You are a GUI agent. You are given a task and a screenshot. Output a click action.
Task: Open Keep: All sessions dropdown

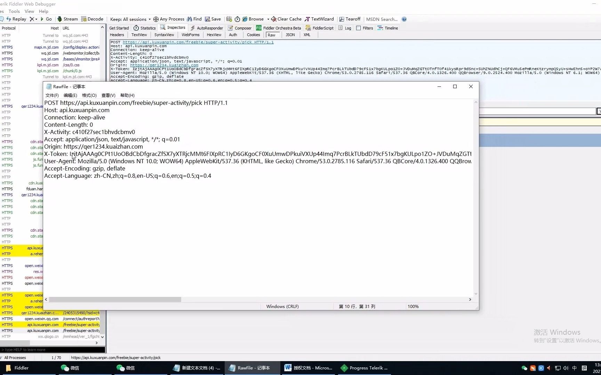coord(130,19)
